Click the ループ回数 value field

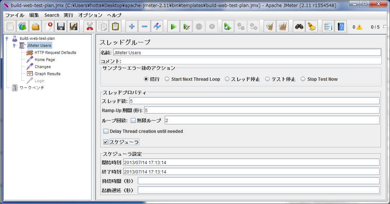click(x=272, y=120)
